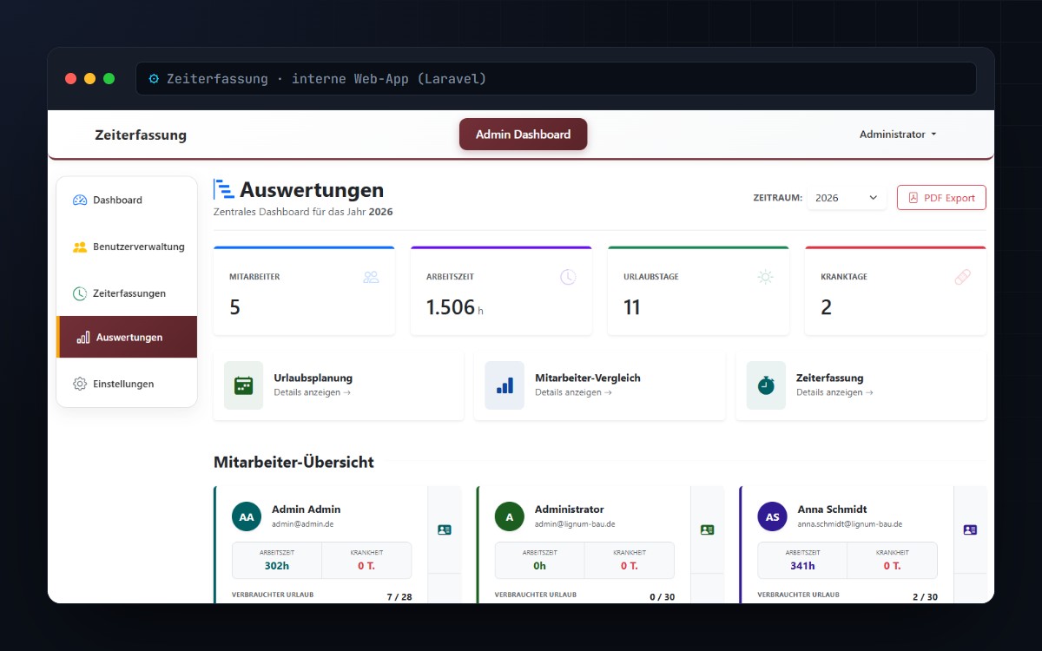Viewport: 1042px width, 651px height.
Task: Click the Mitarbeiter people icon in stat card
Action: (x=371, y=277)
